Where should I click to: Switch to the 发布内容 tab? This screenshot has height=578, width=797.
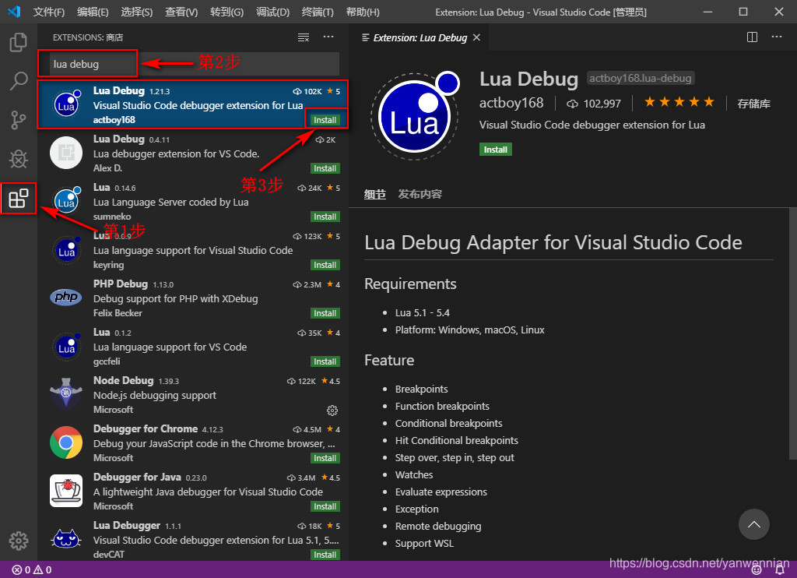pyautogui.click(x=420, y=194)
